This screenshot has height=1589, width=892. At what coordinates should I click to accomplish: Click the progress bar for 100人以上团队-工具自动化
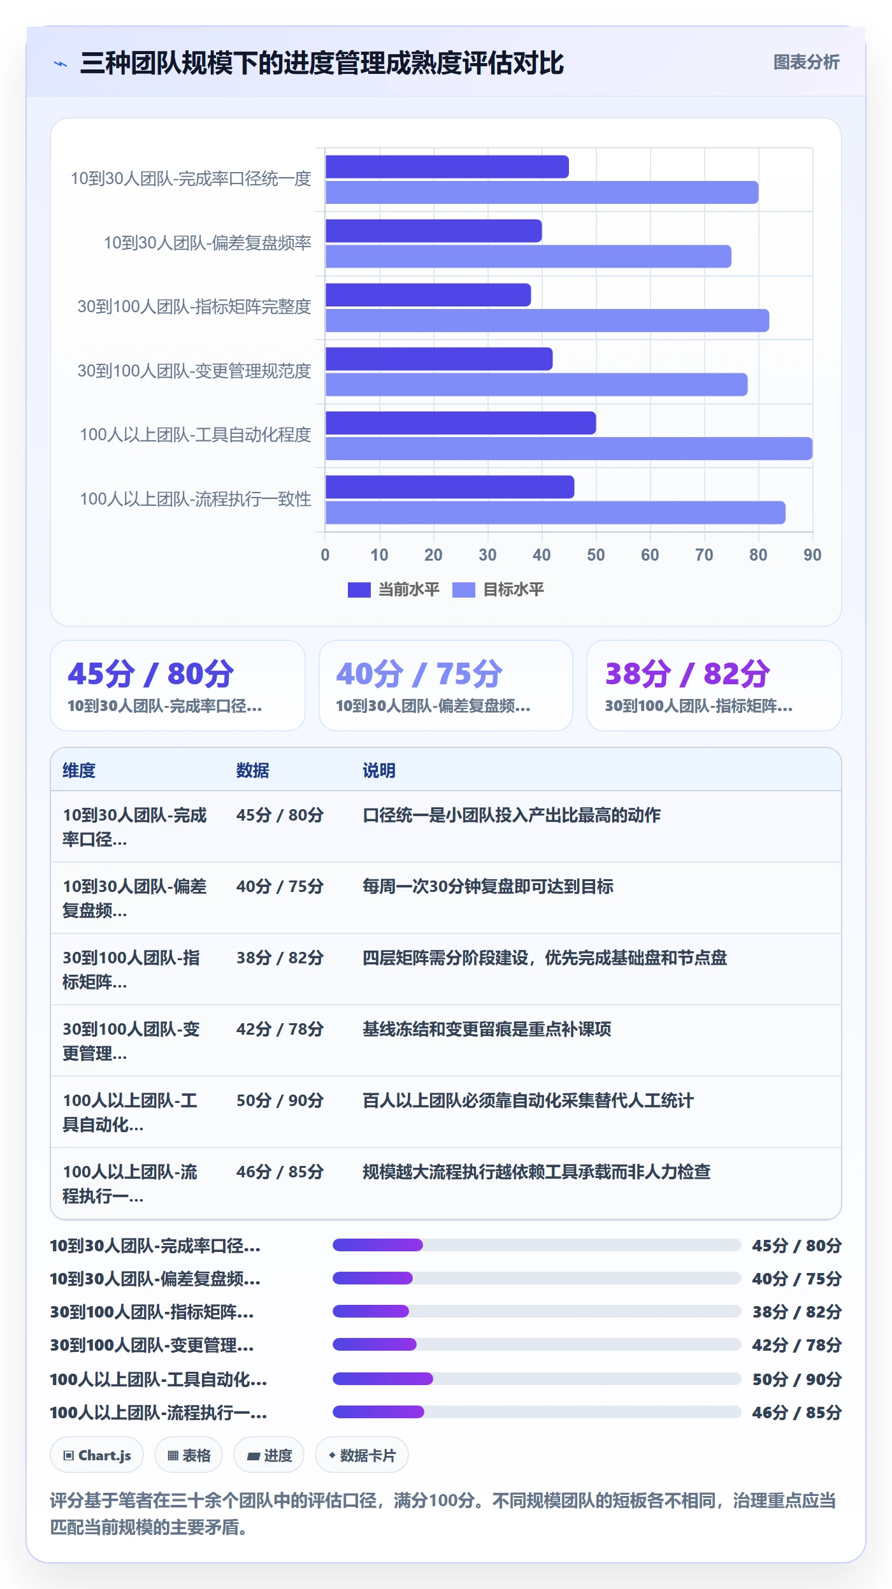pos(536,1379)
